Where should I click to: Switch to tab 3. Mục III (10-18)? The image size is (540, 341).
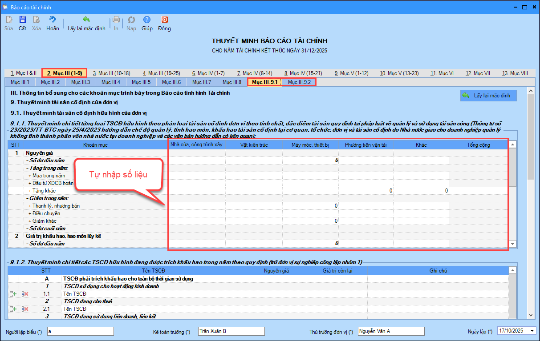point(111,73)
